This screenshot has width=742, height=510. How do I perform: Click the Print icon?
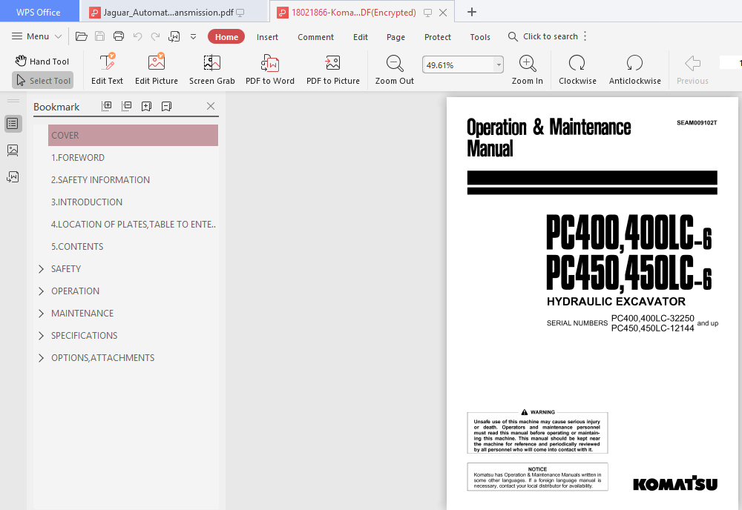point(119,36)
